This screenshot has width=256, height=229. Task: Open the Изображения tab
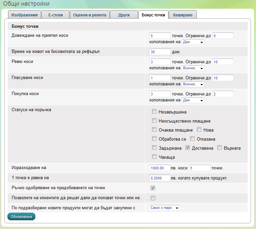tap(25, 15)
